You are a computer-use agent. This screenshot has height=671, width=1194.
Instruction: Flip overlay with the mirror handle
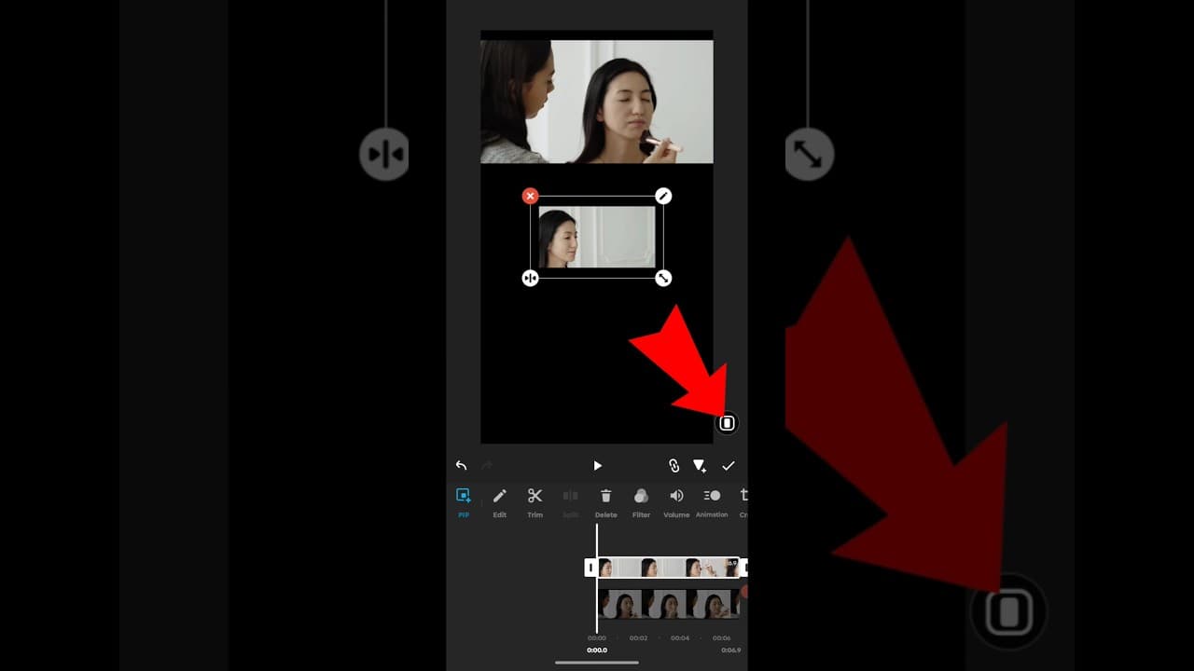[530, 278]
